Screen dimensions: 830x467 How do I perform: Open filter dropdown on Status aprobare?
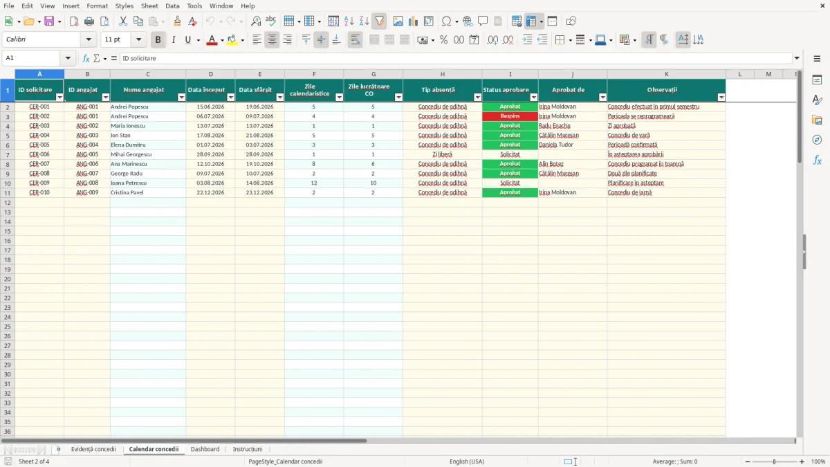point(533,98)
